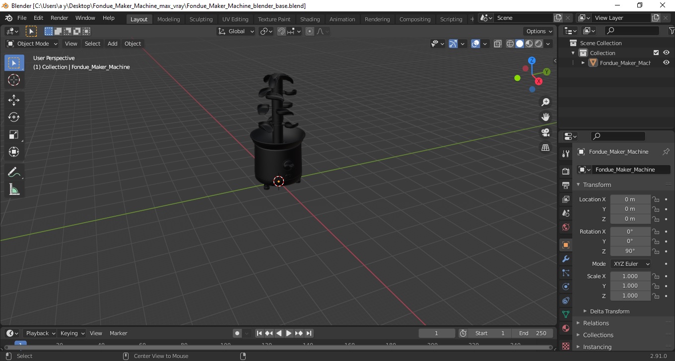Open the XYZ Euler rotation mode dropdown
This screenshot has width=675, height=361.
click(630, 264)
